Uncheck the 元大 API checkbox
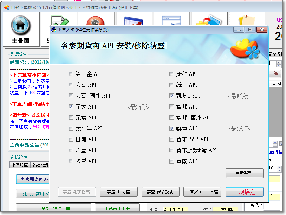 point(71,107)
